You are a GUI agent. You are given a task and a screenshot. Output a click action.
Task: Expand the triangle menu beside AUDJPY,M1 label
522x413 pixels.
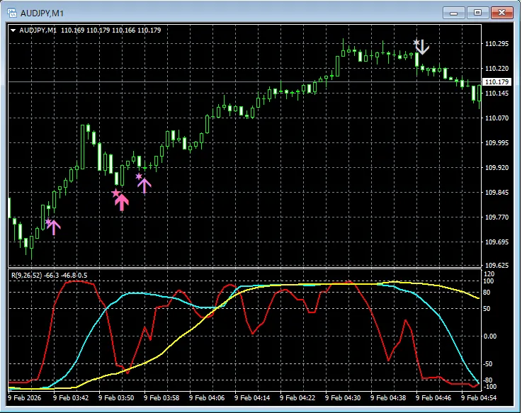13,30
